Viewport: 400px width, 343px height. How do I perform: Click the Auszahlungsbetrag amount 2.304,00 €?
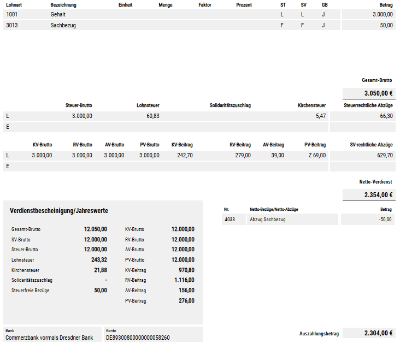point(378,333)
